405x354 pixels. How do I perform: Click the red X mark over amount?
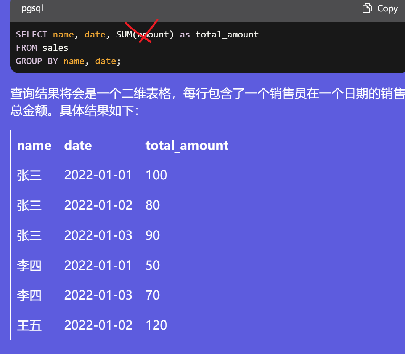pyautogui.click(x=142, y=30)
